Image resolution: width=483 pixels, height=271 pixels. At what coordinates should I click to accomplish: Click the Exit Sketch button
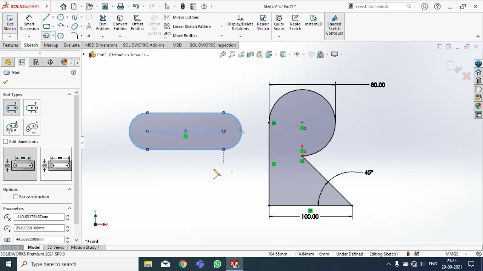point(10,23)
